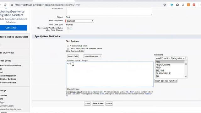Open the formula syntax help link
Viewport: 201px width, 113px height.
click(x=75, y=92)
